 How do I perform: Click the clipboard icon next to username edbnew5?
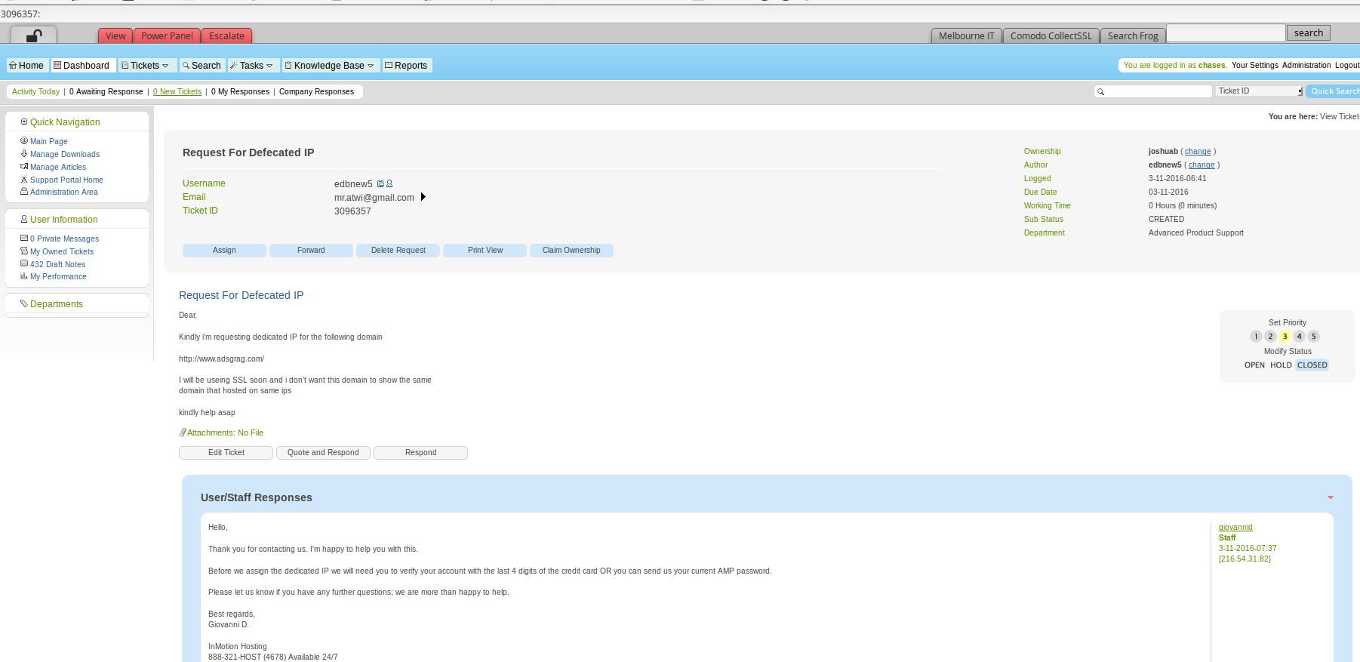380,183
